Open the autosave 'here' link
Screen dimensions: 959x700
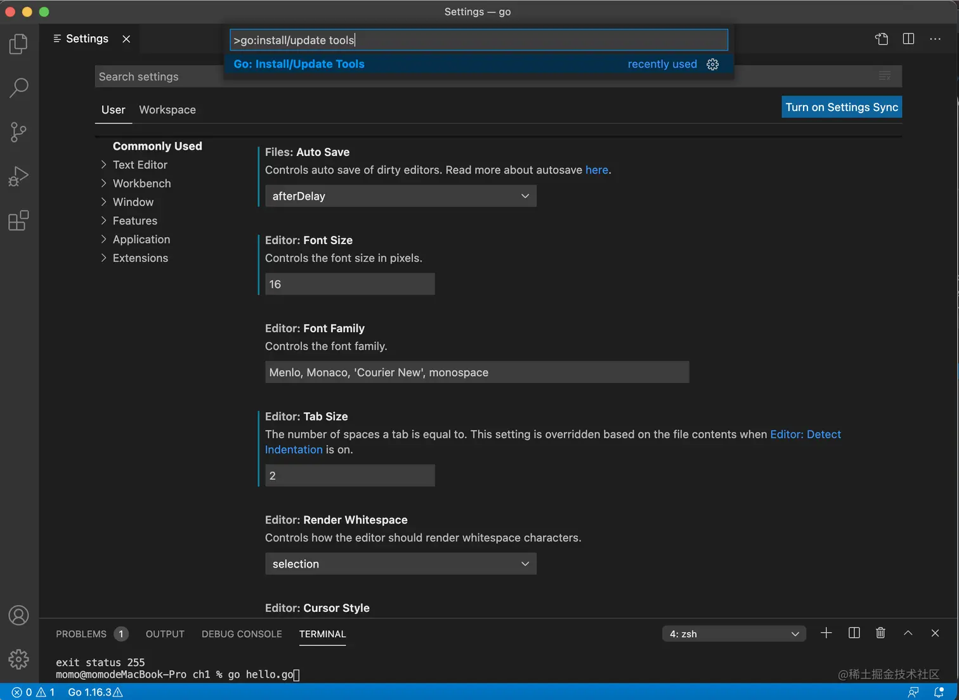pyautogui.click(x=597, y=170)
